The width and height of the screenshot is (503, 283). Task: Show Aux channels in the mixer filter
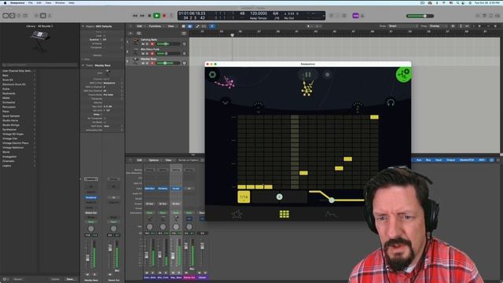pos(419,160)
